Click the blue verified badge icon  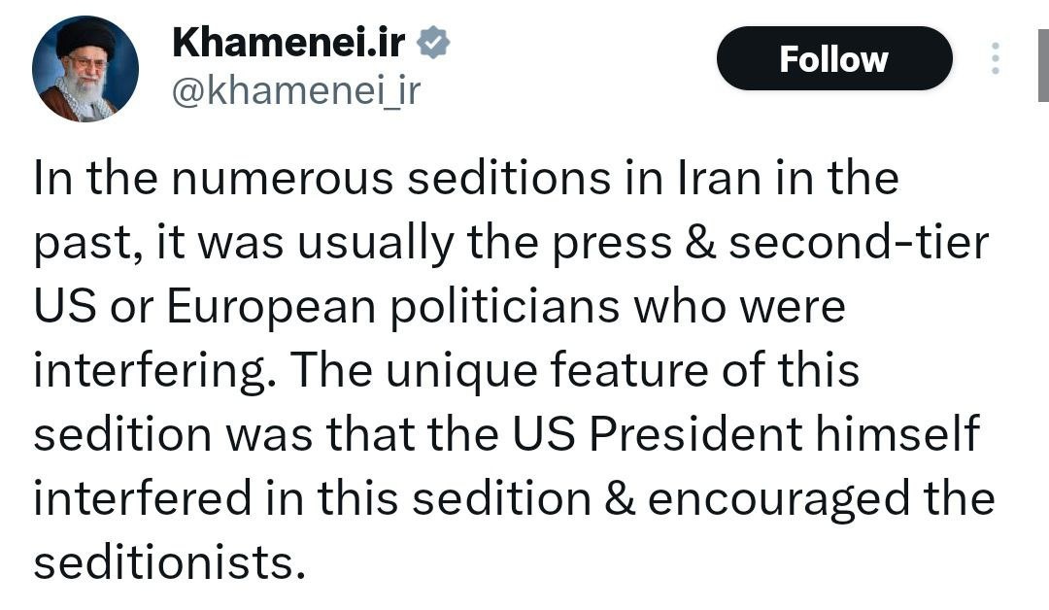click(432, 43)
